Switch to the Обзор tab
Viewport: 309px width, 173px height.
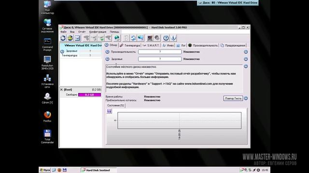click(111, 45)
